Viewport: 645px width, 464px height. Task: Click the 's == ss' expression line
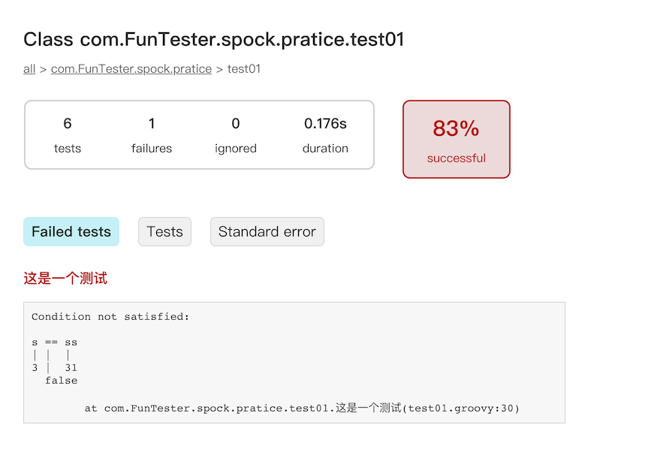pyautogui.click(x=54, y=342)
